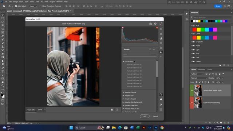Select the Camera Raw zoom tool
233x131 pixels.
tap(161, 95)
